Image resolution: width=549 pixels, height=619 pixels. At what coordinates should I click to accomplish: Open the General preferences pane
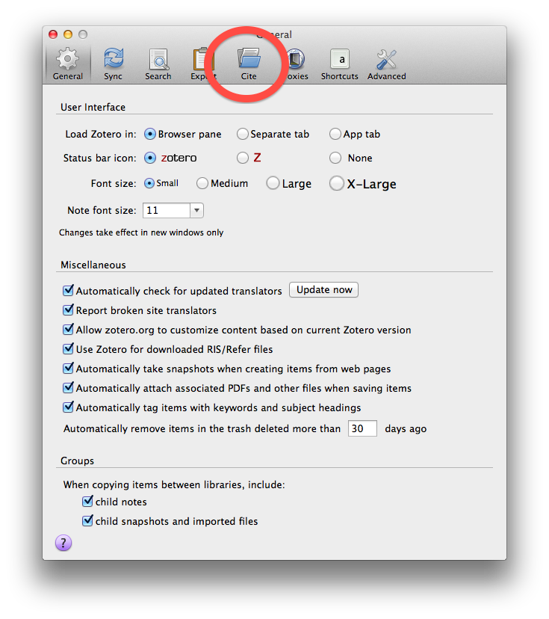click(x=68, y=64)
